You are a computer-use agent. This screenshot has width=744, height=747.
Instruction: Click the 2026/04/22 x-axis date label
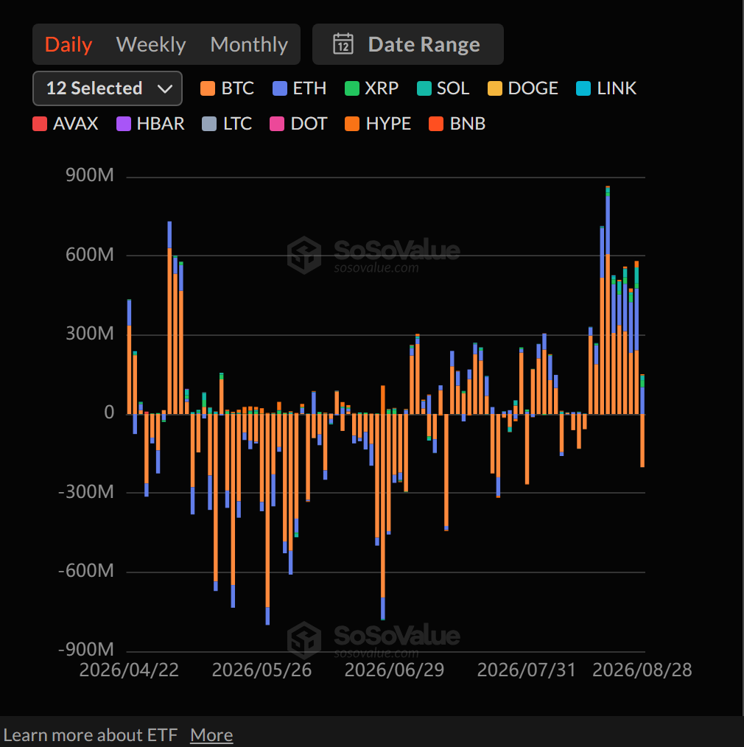tap(129, 670)
